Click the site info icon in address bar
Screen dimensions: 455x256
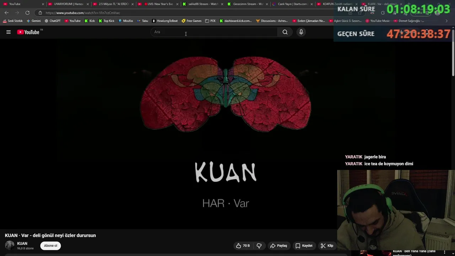coord(40,13)
